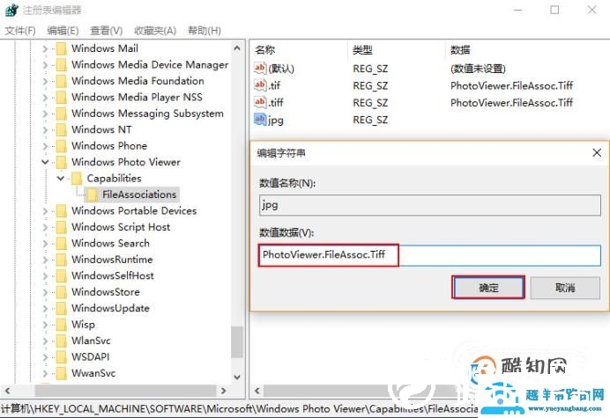Image resolution: width=610 pixels, height=418 pixels.
Task: Click the 取消 button in the dialog
Action: (x=565, y=288)
